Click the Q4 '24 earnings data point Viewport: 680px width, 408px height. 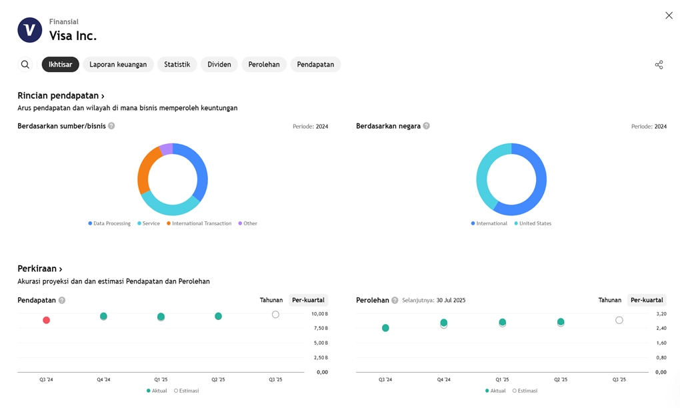[x=443, y=323]
